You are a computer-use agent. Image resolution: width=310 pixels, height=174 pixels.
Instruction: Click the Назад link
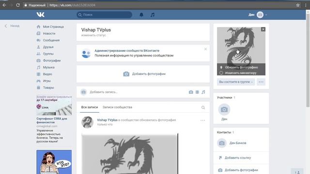click(x=12, y=26)
